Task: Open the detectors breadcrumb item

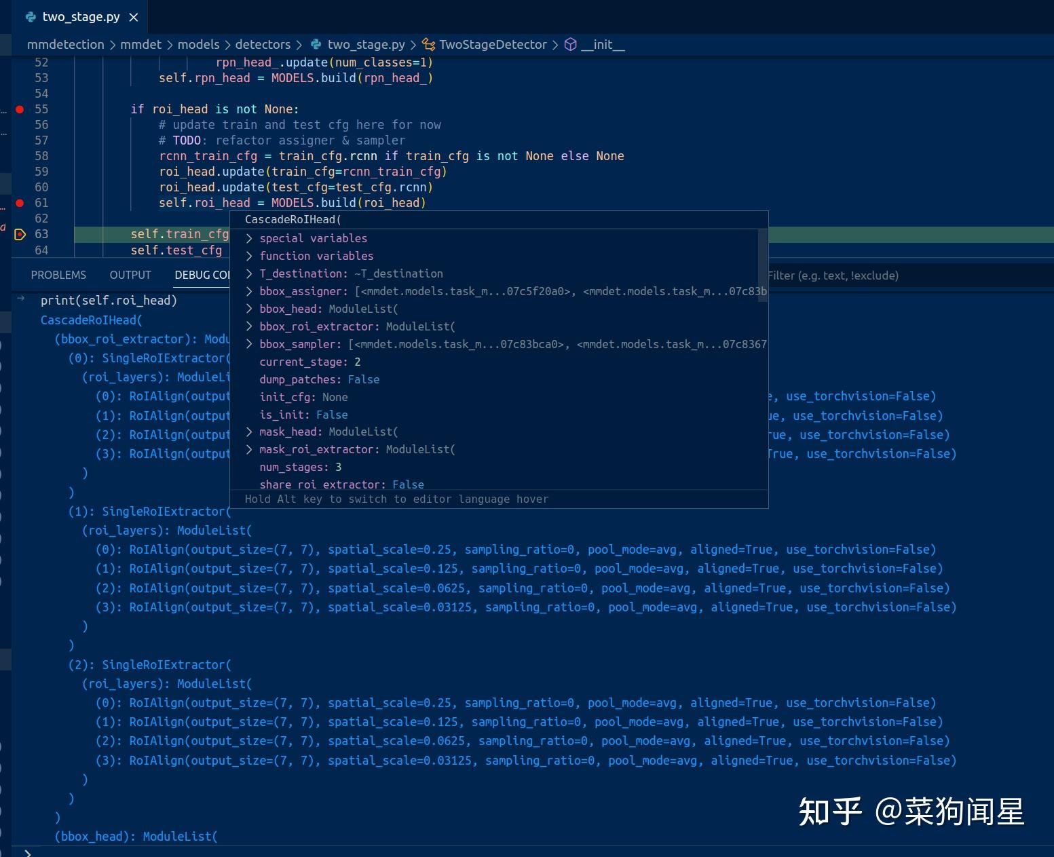Action: point(263,44)
